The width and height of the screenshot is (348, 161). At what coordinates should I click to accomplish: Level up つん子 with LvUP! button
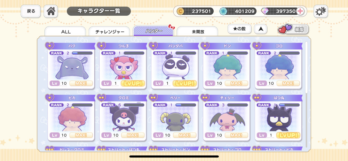[x=133, y=83]
